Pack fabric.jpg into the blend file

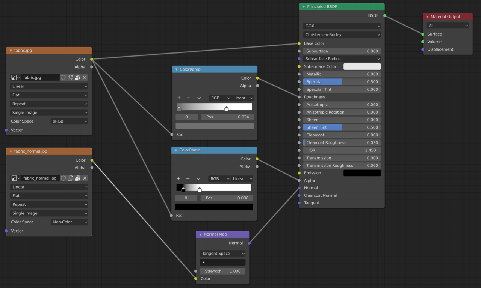coord(77,77)
